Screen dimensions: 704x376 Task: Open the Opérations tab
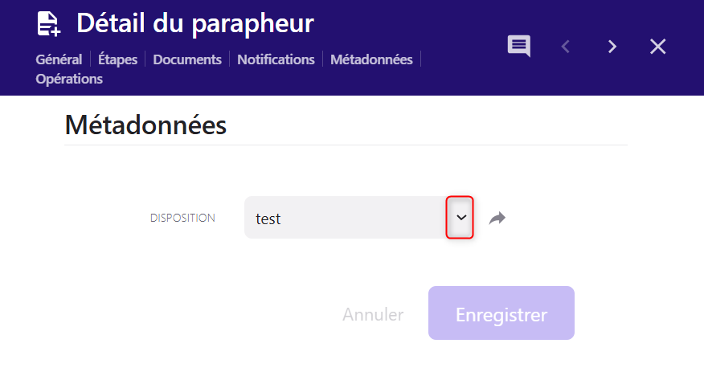69,79
